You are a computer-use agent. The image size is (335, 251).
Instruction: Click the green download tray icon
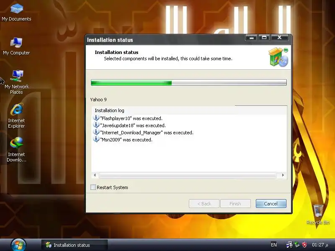point(297,245)
